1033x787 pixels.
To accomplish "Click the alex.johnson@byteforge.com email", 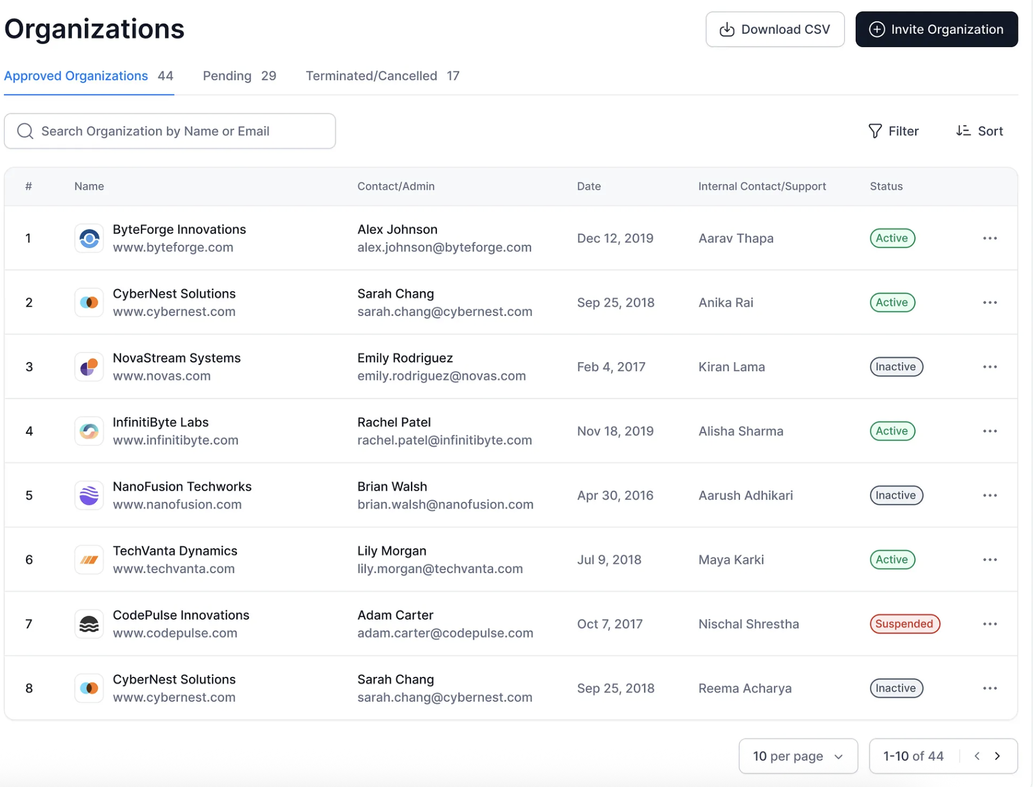I will (x=444, y=248).
